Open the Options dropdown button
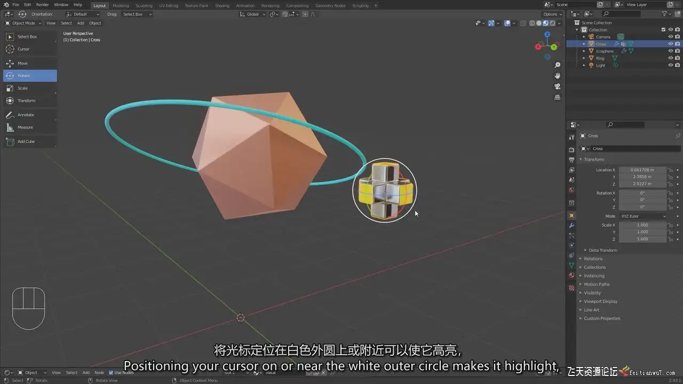Screen dimensions: 683x384 point(552,14)
